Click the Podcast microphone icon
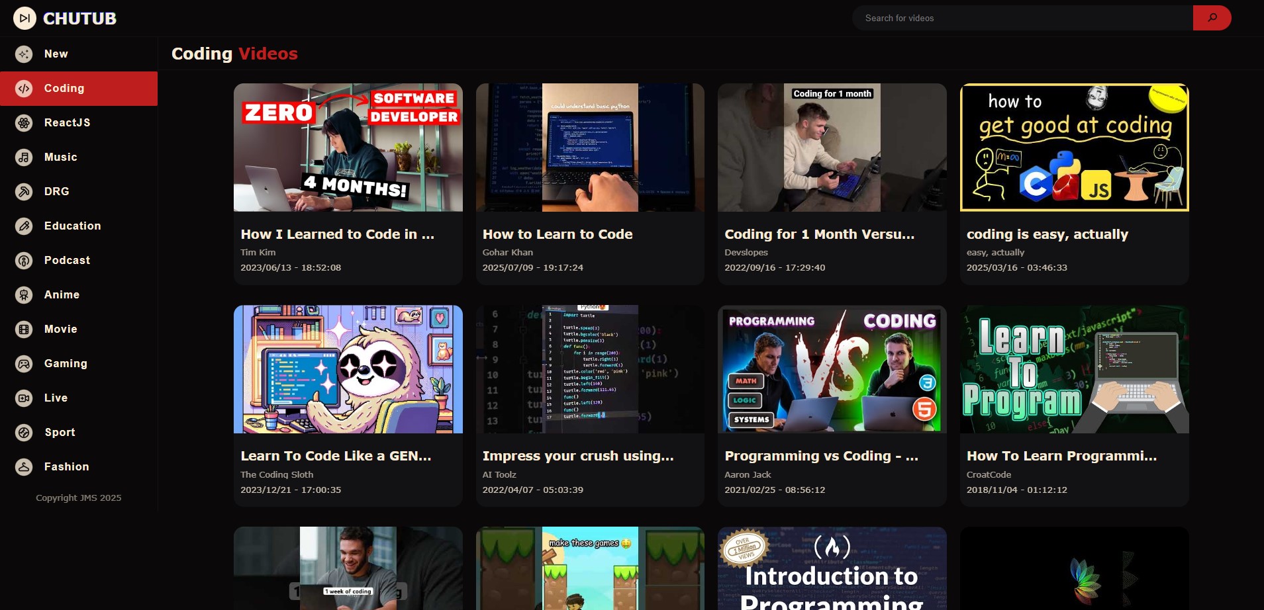The image size is (1264, 610). click(x=24, y=260)
